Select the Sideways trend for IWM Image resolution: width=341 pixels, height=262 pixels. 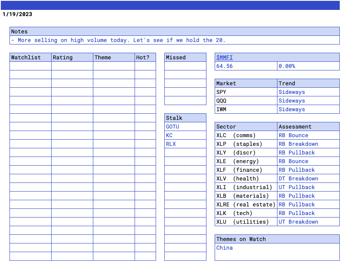coord(308,109)
